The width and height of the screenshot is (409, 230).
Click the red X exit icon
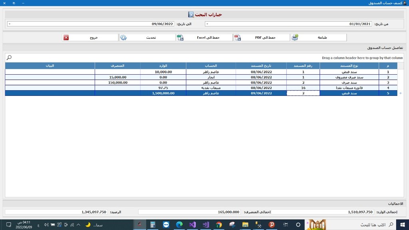click(x=66, y=38)
